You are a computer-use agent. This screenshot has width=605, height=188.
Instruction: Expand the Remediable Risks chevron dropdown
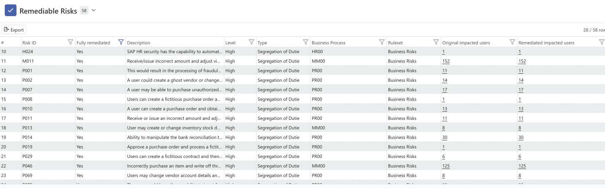click(x=93, y=10)
